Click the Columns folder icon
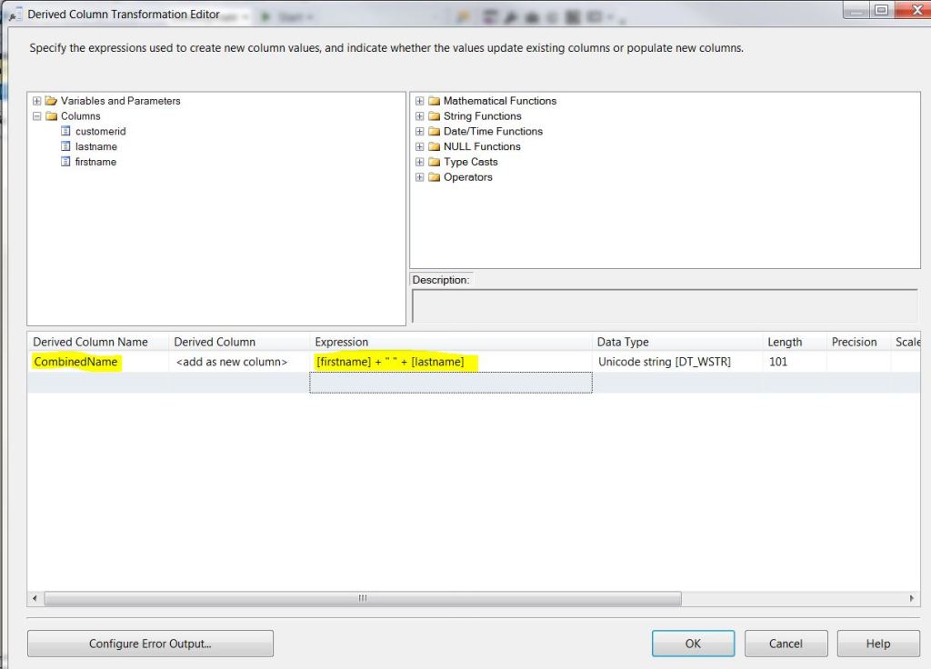 click(51, 116)
